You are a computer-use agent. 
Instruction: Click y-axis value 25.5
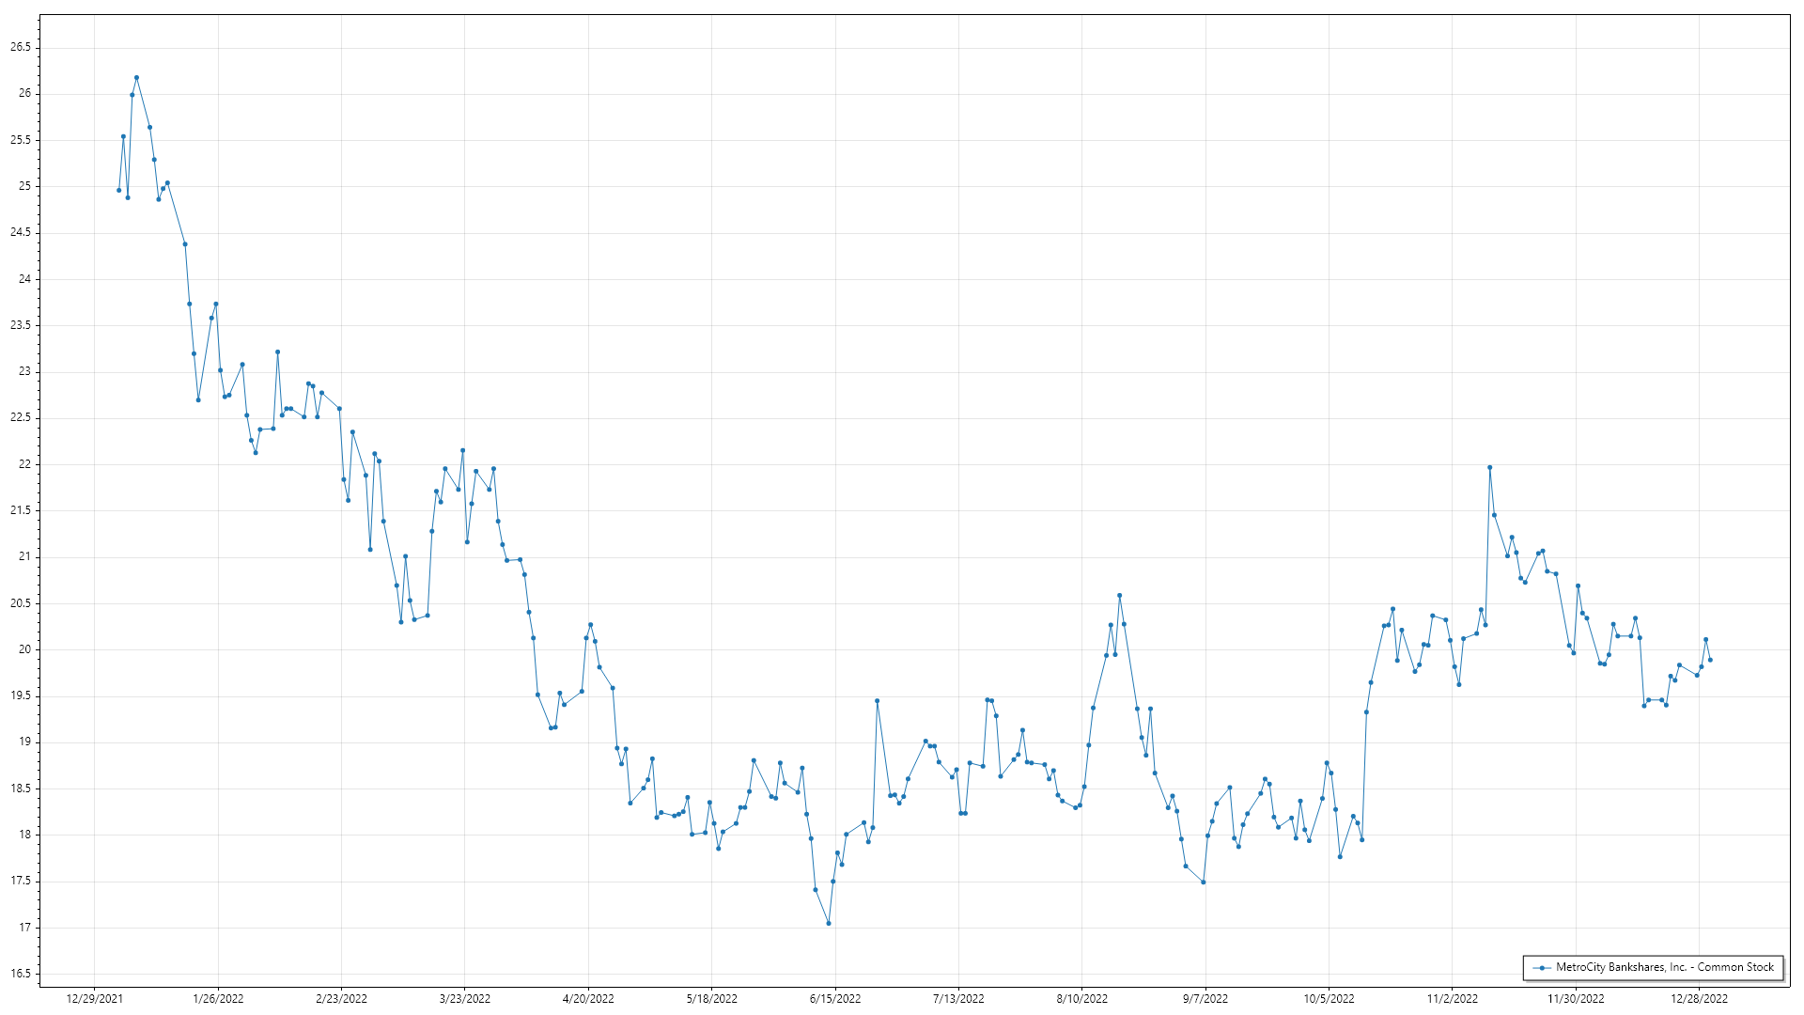pyautogui.click(x=21, y=140)
